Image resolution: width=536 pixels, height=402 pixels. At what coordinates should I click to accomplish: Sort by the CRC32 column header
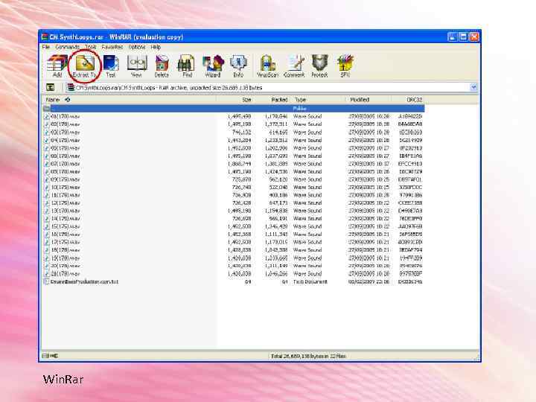tap(408, 100)
